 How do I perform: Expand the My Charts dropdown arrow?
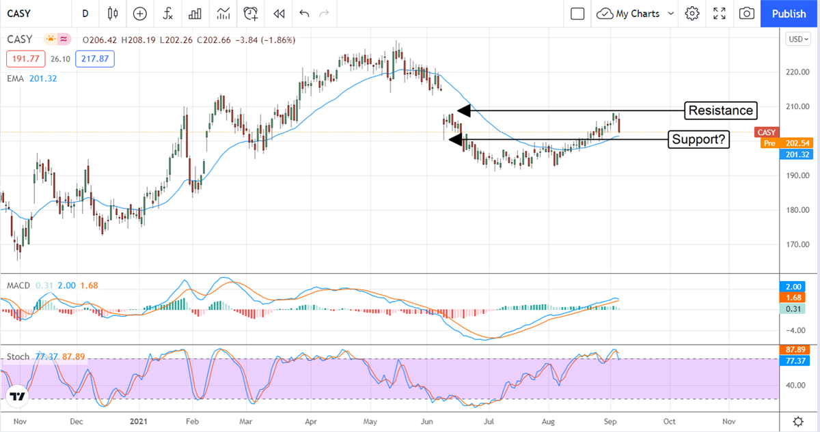pyautogui.click(x=670, y=14)
